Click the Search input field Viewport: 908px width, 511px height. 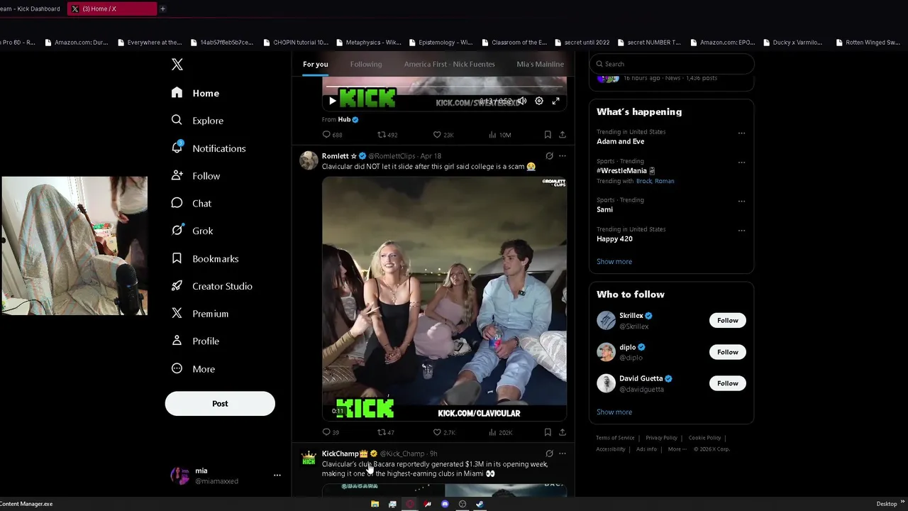[672, 64]
